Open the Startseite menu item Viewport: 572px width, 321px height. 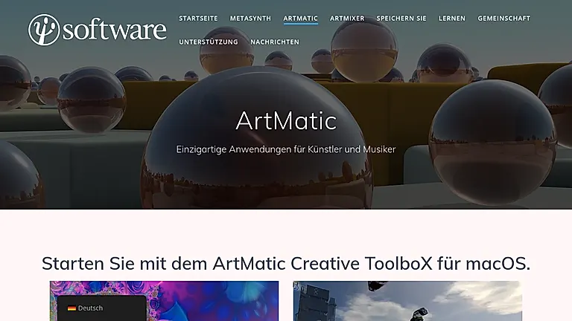(x=198, y=18)
